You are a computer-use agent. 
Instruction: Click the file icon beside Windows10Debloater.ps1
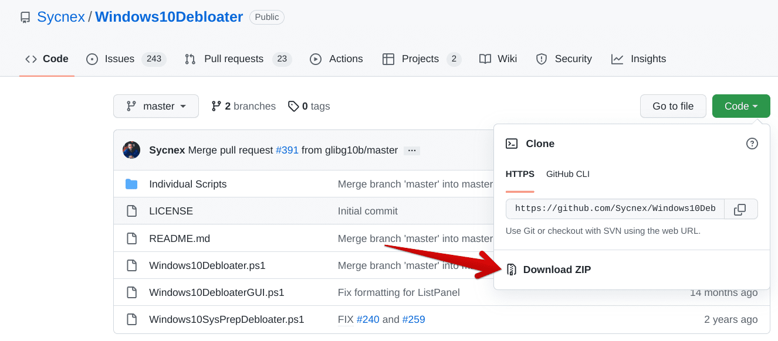pos(131,265)
